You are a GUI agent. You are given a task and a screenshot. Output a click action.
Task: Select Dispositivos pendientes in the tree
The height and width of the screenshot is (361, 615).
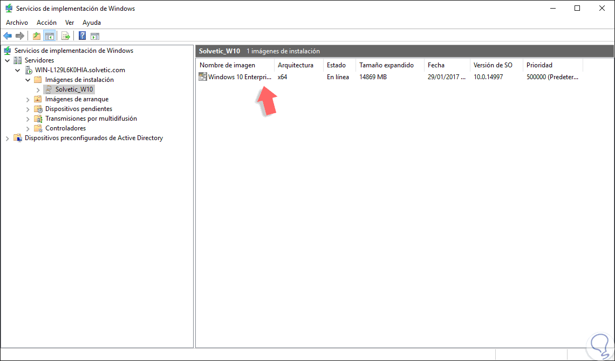[x=79, y=109]
